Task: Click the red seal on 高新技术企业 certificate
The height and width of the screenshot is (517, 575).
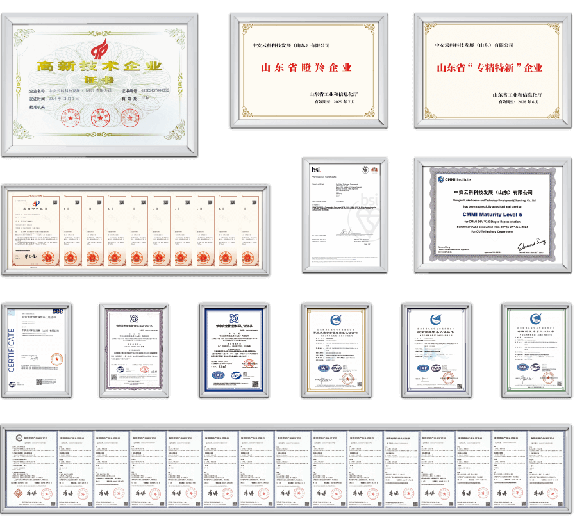Action: coord(99,118)
